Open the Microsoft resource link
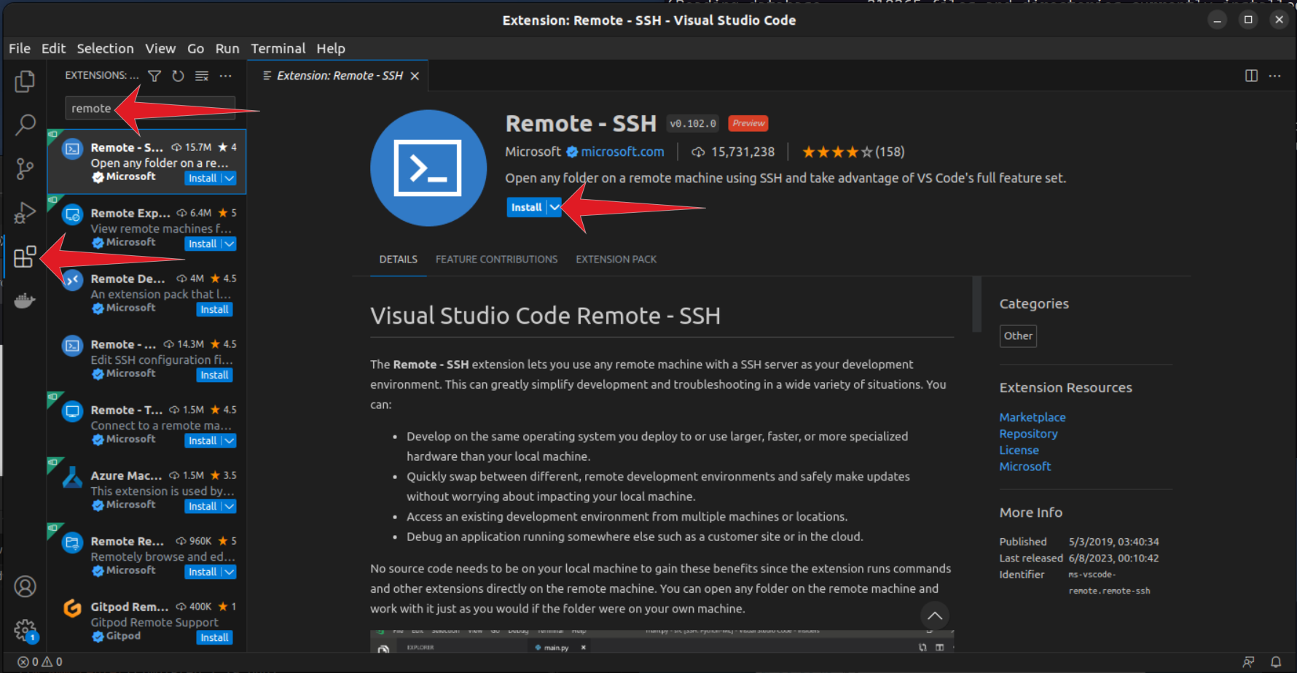The image size is (1297, 673). [1025, 467]
